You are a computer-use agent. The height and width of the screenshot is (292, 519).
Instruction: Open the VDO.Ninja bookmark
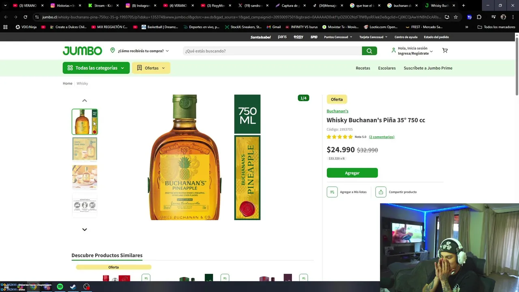pyautogui.click(x=26, y=27)
